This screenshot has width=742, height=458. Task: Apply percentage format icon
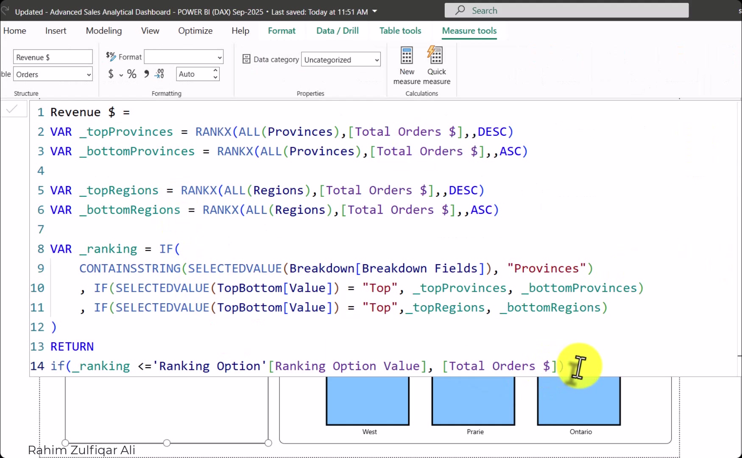(x=132, y=74)
